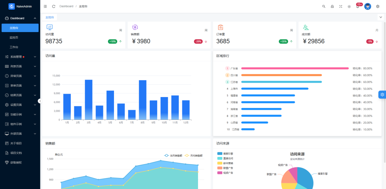Click the page vertical scrollbar
386x189 pixels.
pyautogui.click(x=385, y=92)
